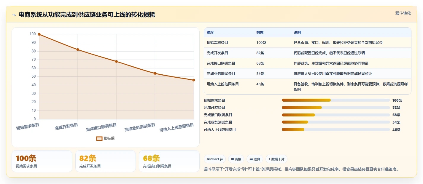Click the 100条 table cell
The height and width of the screenshot is (184, 423).
[261, 43]
